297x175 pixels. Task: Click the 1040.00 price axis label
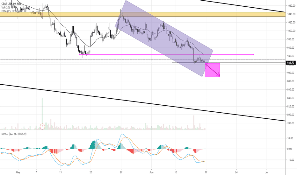tap(291, 14)
